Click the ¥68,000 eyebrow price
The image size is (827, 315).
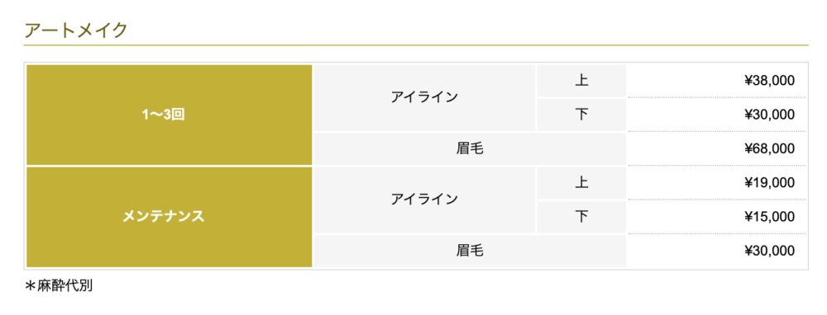(769, 148)
